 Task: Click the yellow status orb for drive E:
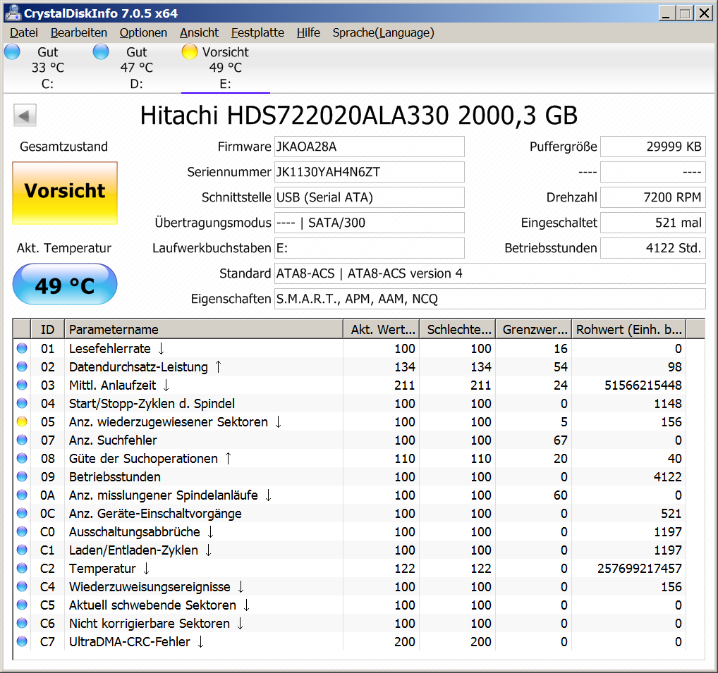pyautogui.click(x=190, y=51)
